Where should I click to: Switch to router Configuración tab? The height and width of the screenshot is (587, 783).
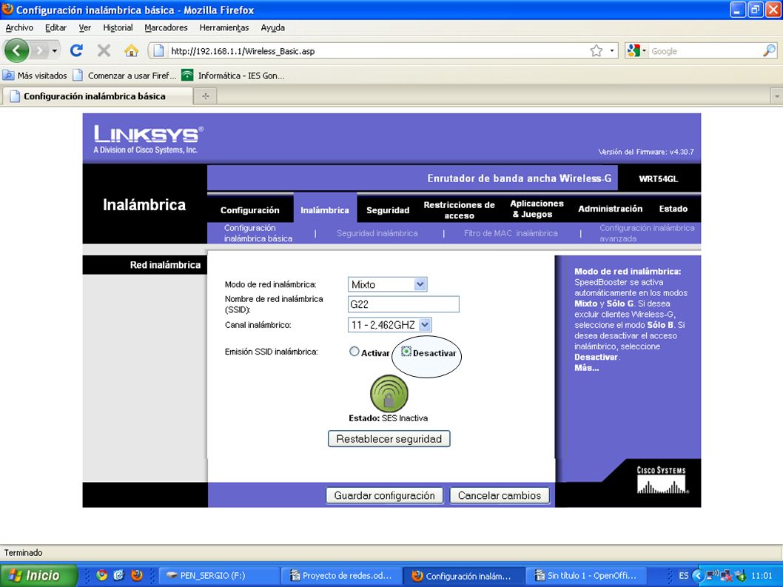[249, 209]
